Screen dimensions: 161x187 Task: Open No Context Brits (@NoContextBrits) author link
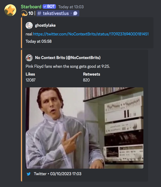point(68,58)
